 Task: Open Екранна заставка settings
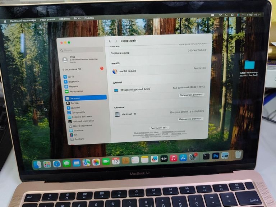(x=80, y=117)
